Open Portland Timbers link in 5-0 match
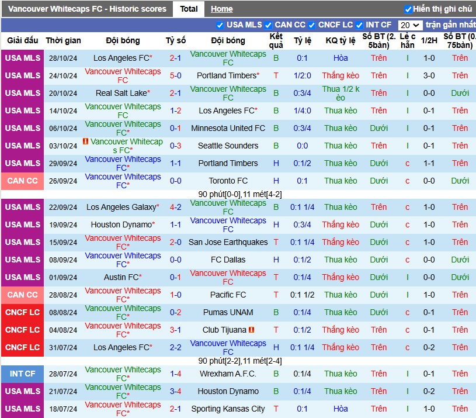The image size is (476, 418). pyautogui.click(x=228, y=75)
